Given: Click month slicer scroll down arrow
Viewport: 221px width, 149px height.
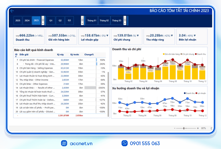Looking at the screenshot, I should click(x=125, y=24).
